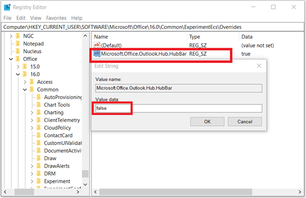Expand the CloudPolicy key

[x=32, y=128]
